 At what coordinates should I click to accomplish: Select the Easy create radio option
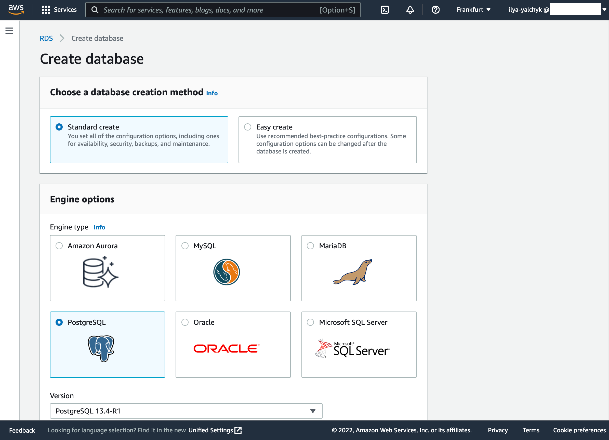(x=248, y=127)
